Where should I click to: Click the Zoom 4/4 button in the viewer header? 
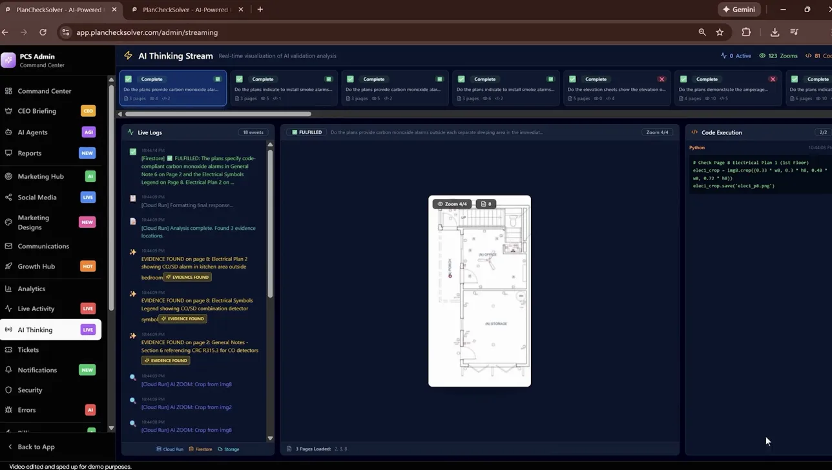[658, 132]
